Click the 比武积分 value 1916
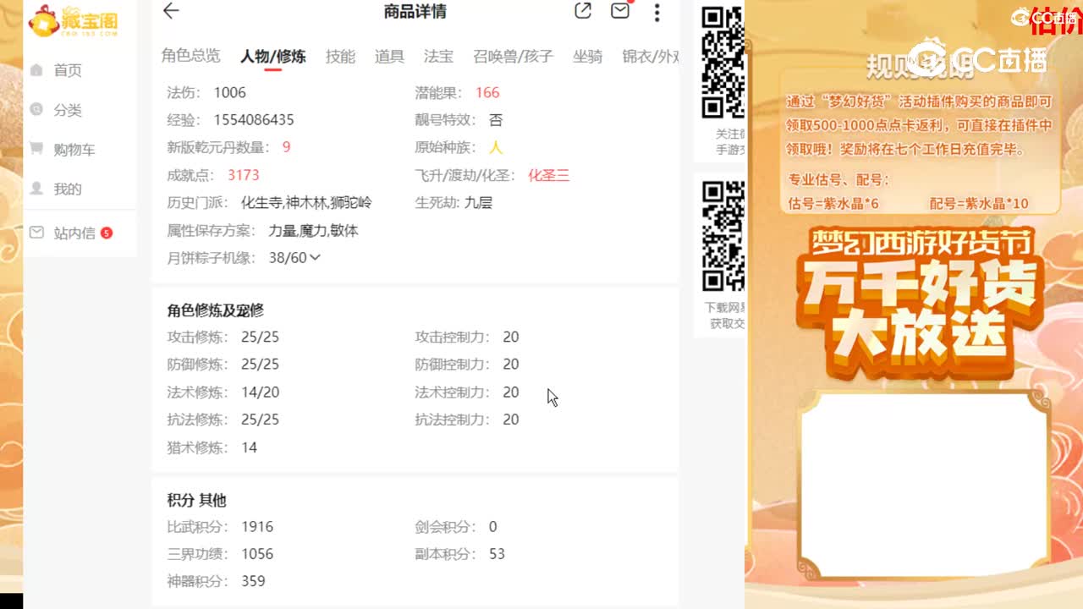The width and height of the screenshot is (1083, 609). pyautogui.click(x=257, y=526)
